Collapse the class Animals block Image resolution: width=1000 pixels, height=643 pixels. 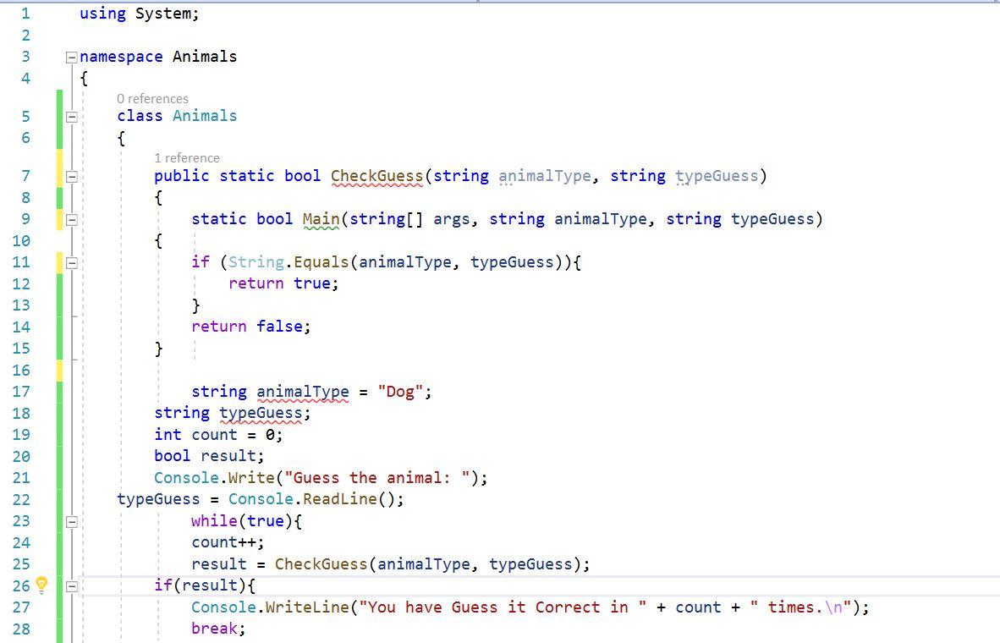pyautogui.click(x=71, y=117)
